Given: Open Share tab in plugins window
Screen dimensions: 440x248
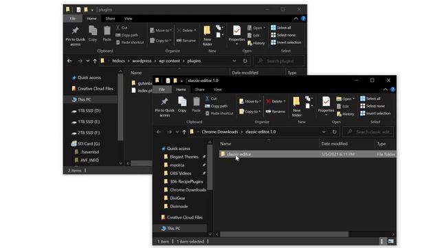Looking at the screenshot, I should (x=110, y=19).
